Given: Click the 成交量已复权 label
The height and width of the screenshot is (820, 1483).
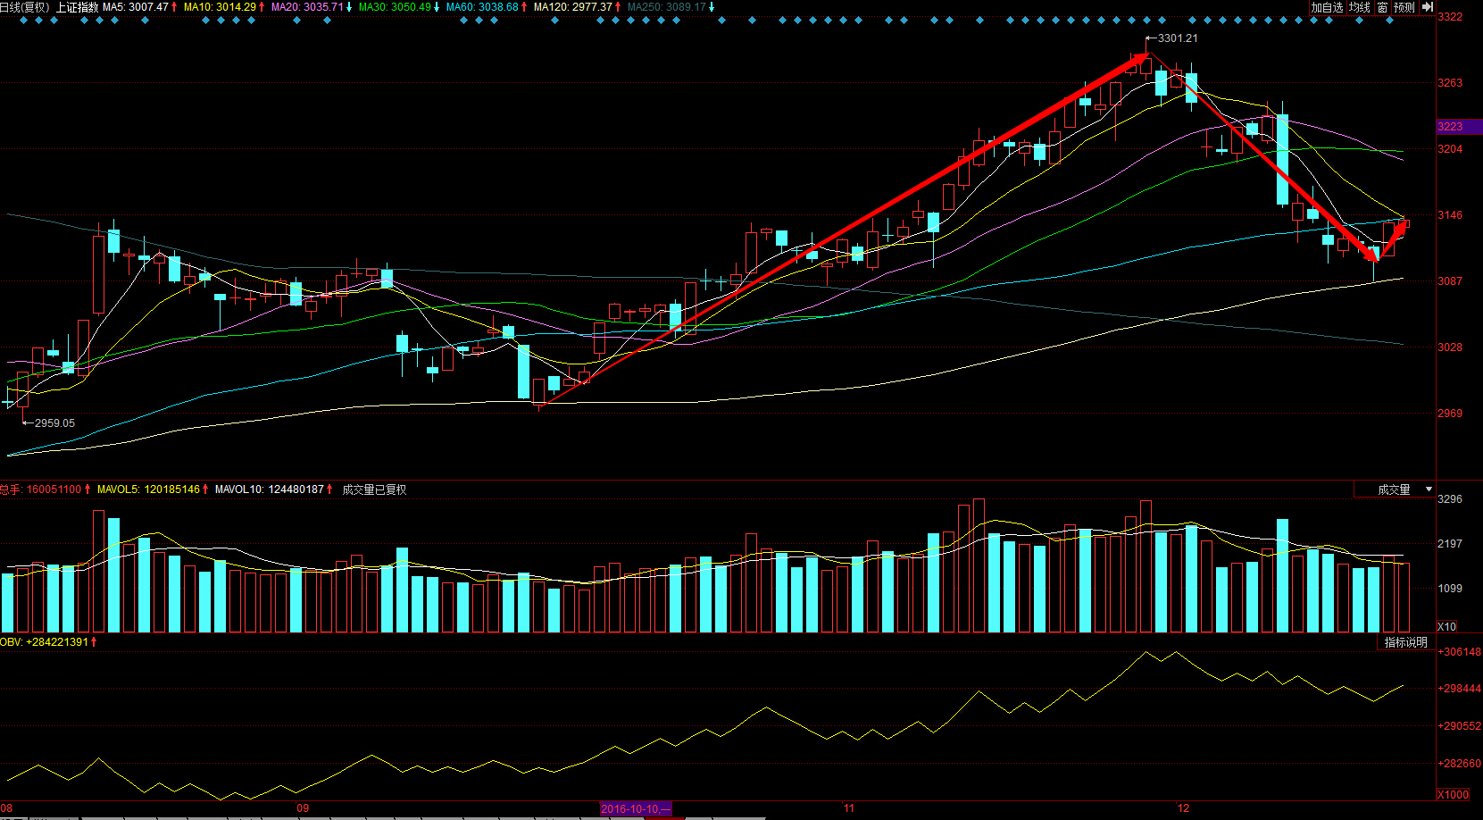Looking at the screenshot, I should point(374,489).
